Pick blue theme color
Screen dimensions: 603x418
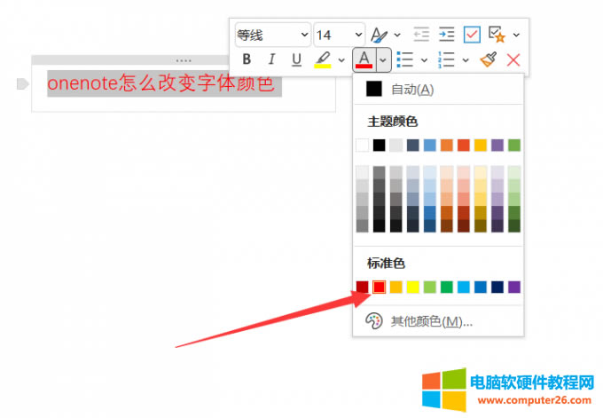430,146
